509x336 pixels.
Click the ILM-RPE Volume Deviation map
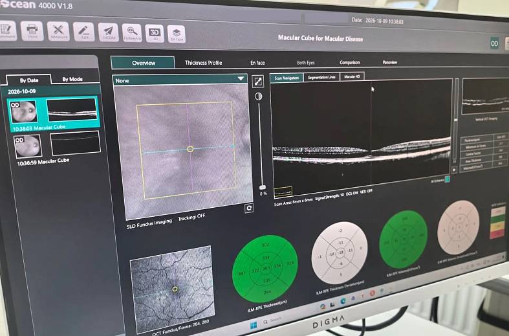tap(459, 227)
